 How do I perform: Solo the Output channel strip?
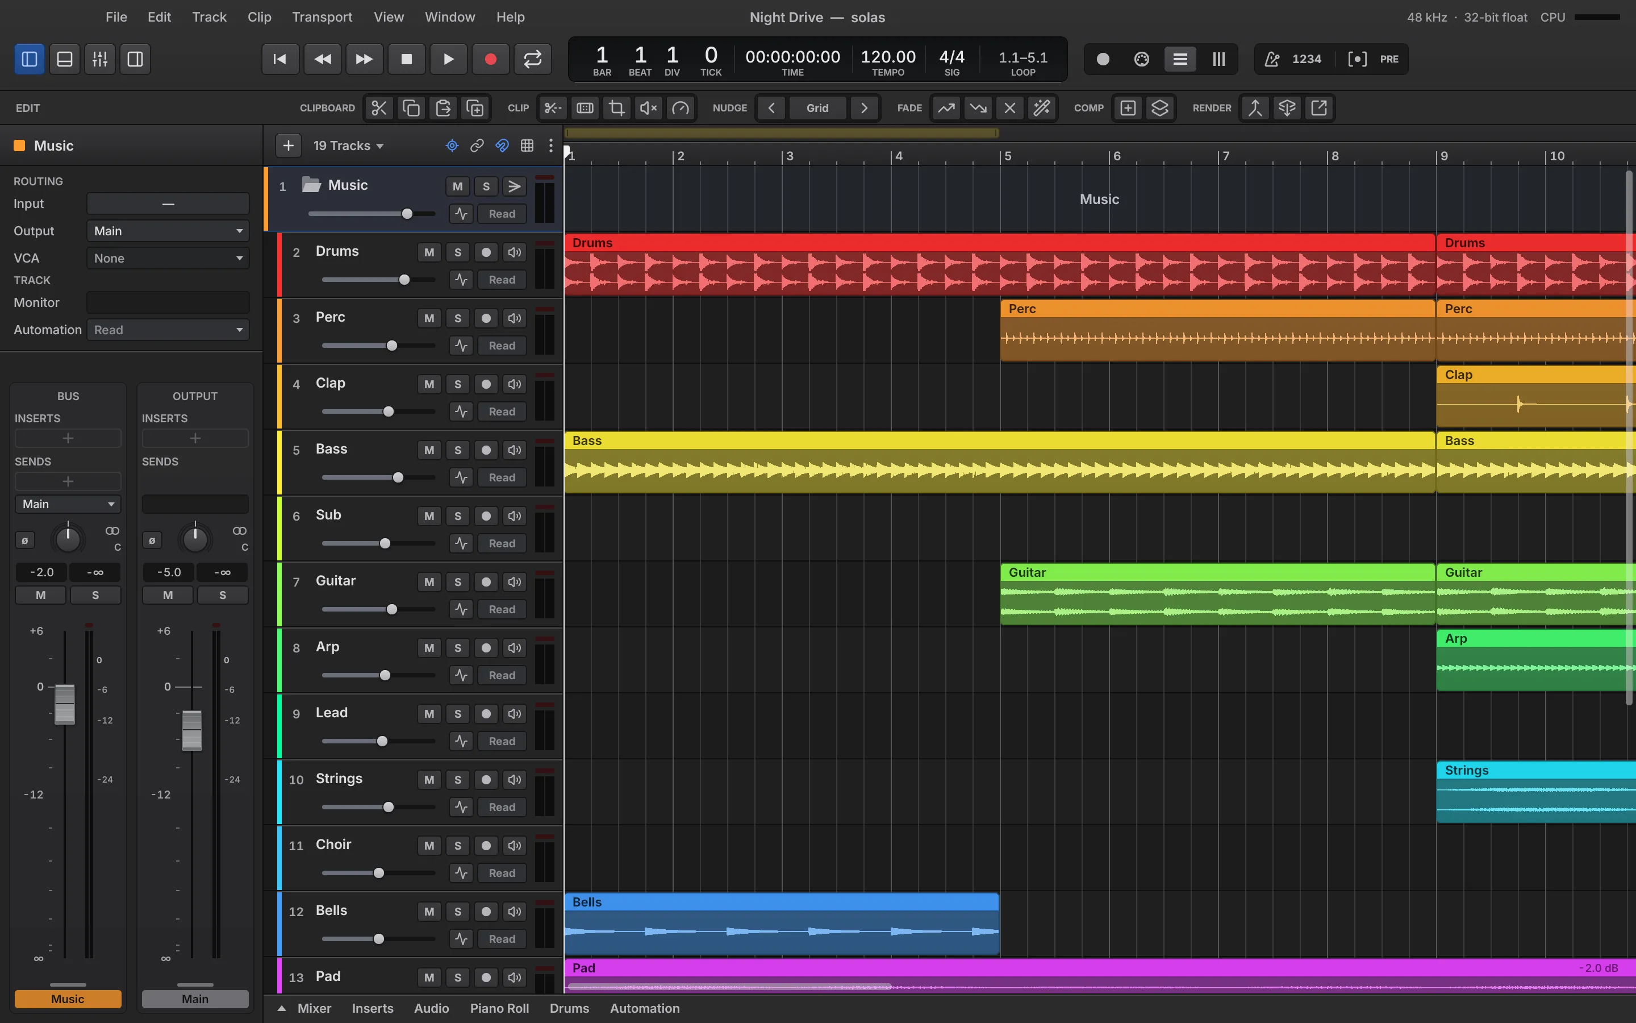click(223, 594)
